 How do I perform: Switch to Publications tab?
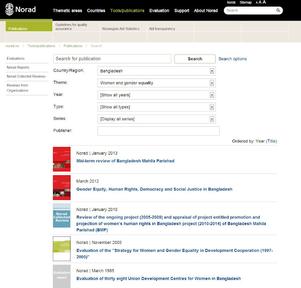pyautogui.click(x=29, y=26)
